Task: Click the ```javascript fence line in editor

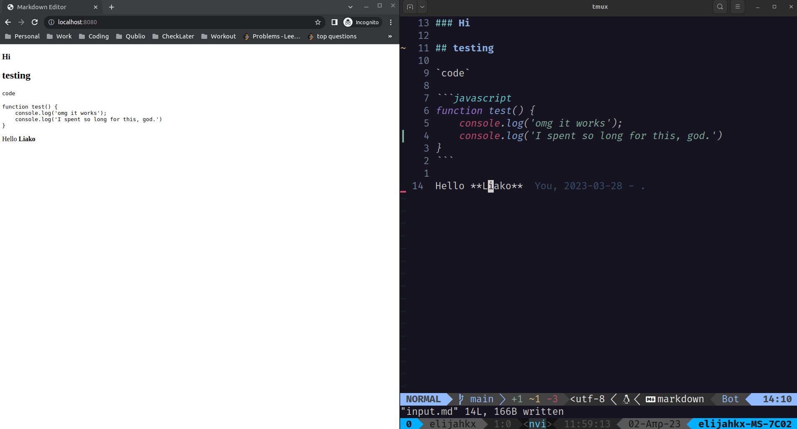Action: (474, 98)
